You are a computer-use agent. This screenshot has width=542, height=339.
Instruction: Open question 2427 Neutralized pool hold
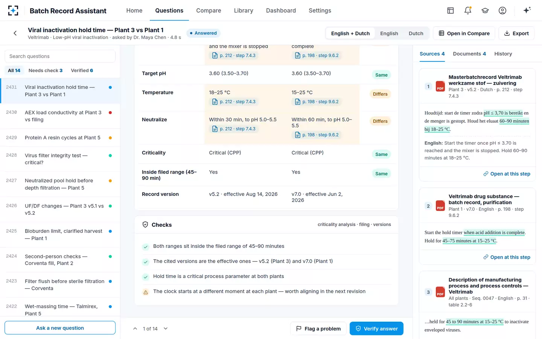[60, 184]
